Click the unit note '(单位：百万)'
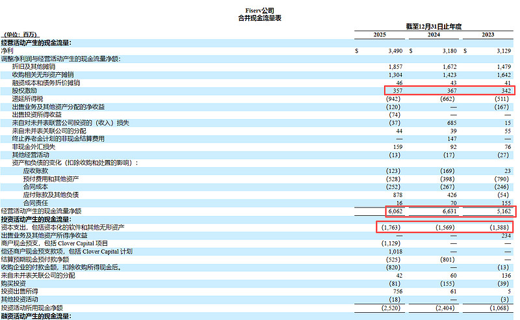Viewport: 520px width, 320px height. 21,34
